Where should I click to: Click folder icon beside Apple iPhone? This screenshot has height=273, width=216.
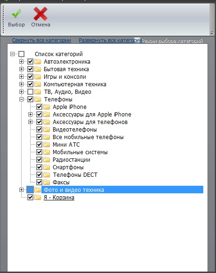click(47, 107)
